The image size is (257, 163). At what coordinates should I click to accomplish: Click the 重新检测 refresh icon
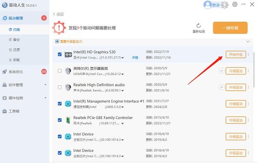point(199,26)
